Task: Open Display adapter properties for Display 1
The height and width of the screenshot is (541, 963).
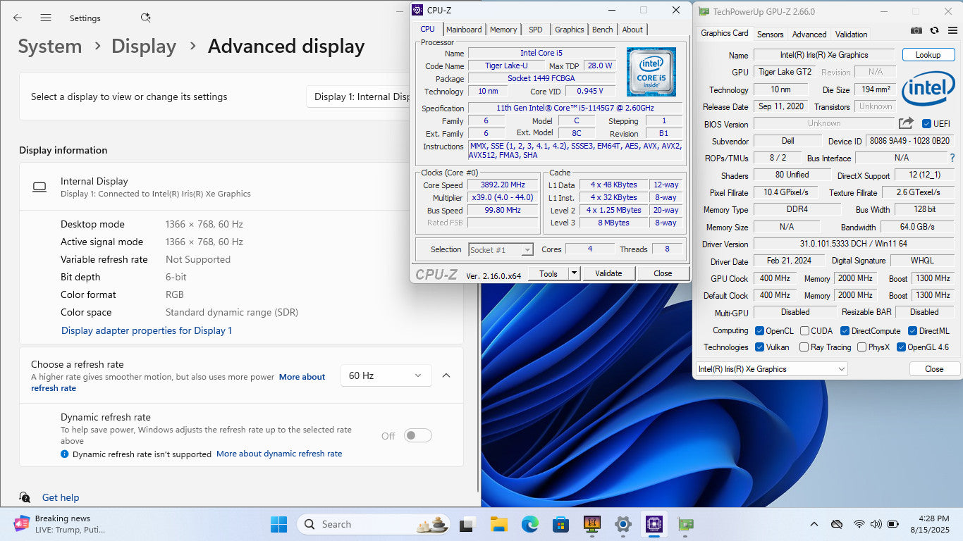Action: tap(147, 330)
